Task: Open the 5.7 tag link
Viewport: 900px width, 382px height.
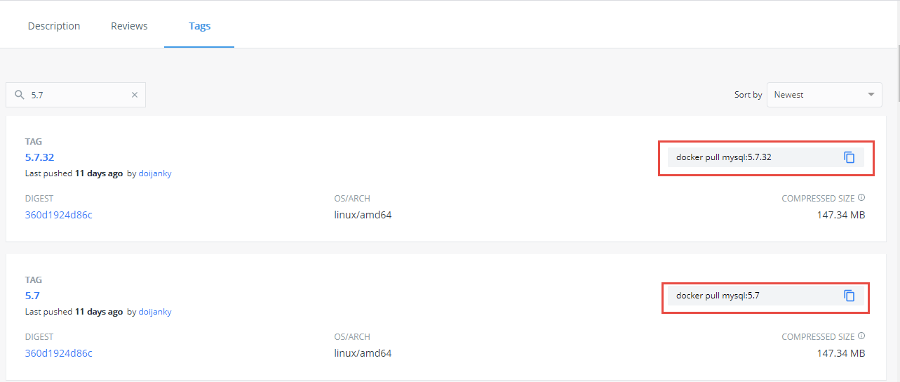Action: 32,296
